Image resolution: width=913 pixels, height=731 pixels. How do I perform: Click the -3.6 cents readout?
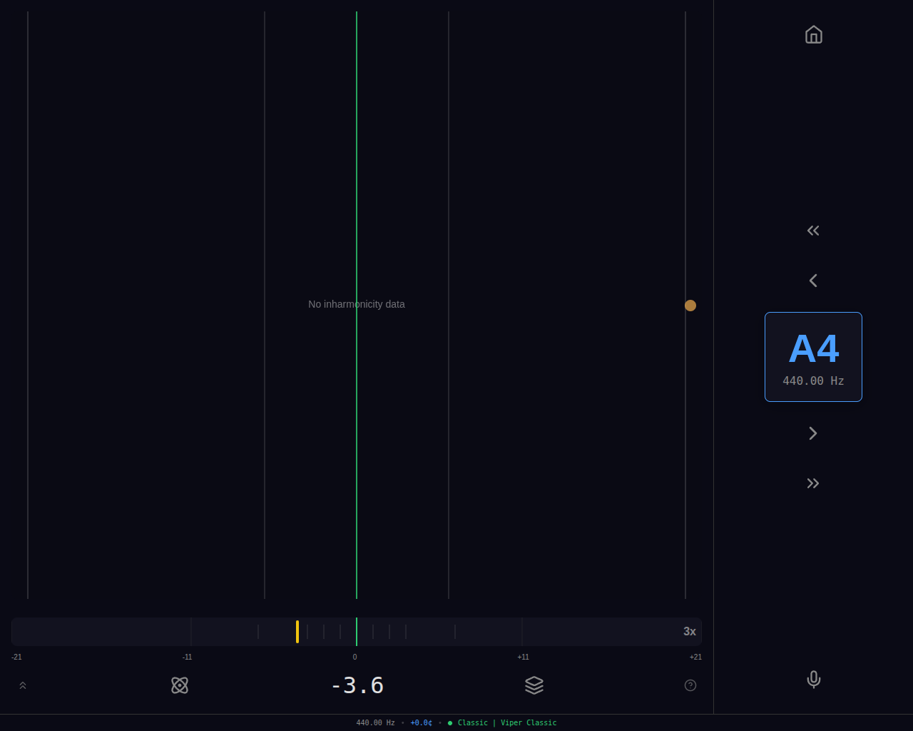point(357,685)
